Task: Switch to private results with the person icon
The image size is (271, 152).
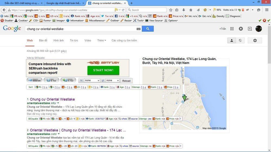Action: (x=232, y=40)
